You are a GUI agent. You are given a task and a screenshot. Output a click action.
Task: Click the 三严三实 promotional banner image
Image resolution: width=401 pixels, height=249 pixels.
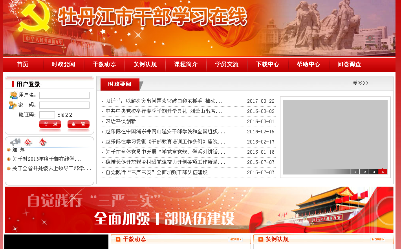pyautogui.click(x=199, y=209)
